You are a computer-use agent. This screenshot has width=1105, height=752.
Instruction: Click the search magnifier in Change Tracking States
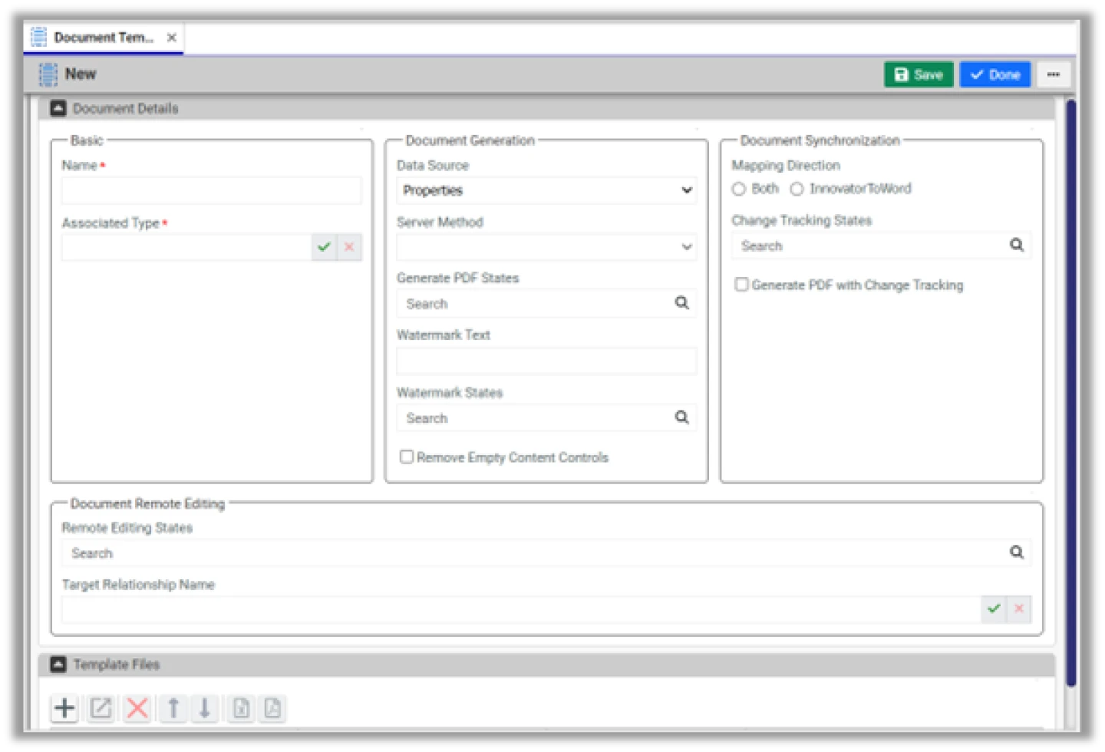[1017, 245]
